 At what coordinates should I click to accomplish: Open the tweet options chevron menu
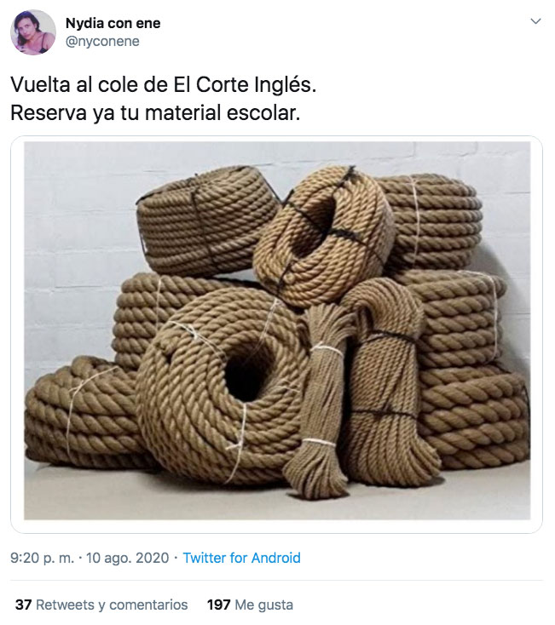point(535,21)
